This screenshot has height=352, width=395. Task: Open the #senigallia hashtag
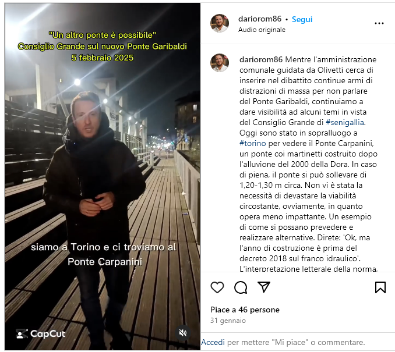click(x=345, y=123)
